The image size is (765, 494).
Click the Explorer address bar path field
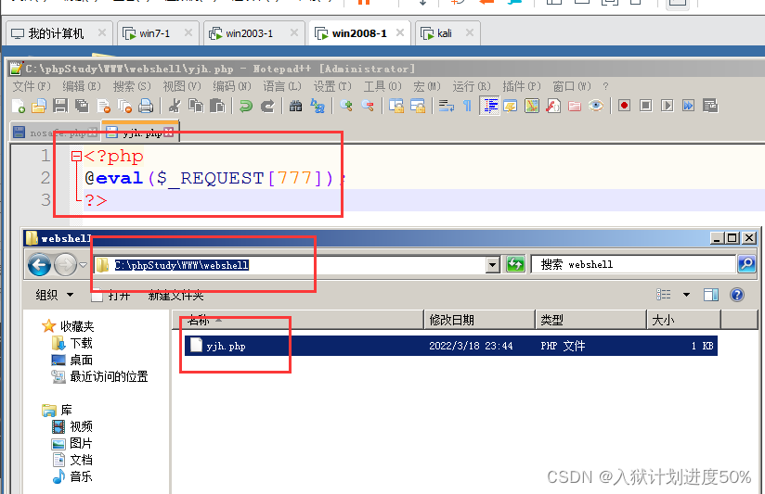click(x=291, y=265)
